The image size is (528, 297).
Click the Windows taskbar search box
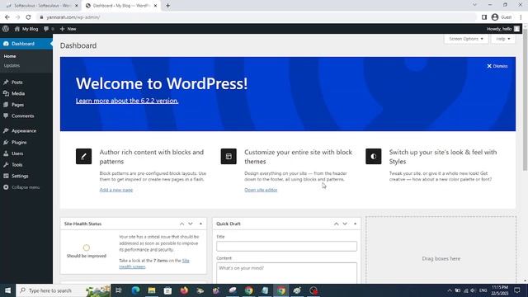pos(63,290)
